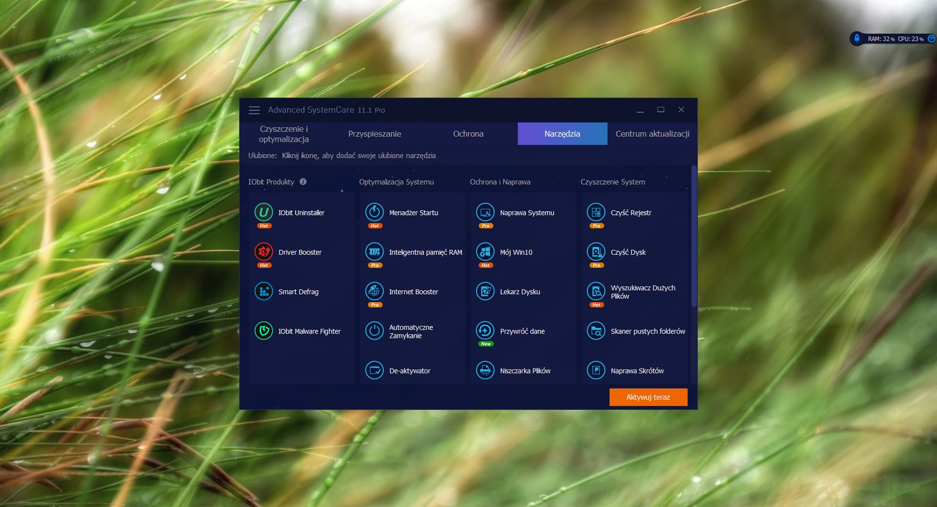Launch the Smart Defrag icon
Image resolution: width=937 pixels, height=507 pixels.
click(264, 291)
